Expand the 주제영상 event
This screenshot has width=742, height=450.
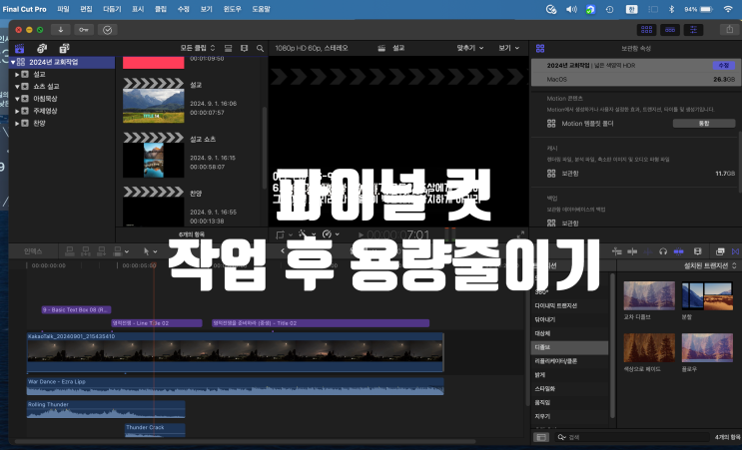click(17, 111)
